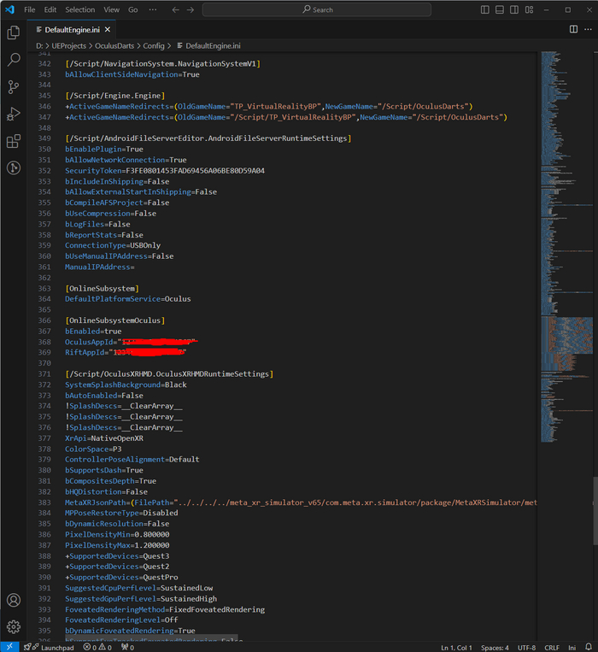Click Ln 1, Col 1 in status bar

coord(456,648)
